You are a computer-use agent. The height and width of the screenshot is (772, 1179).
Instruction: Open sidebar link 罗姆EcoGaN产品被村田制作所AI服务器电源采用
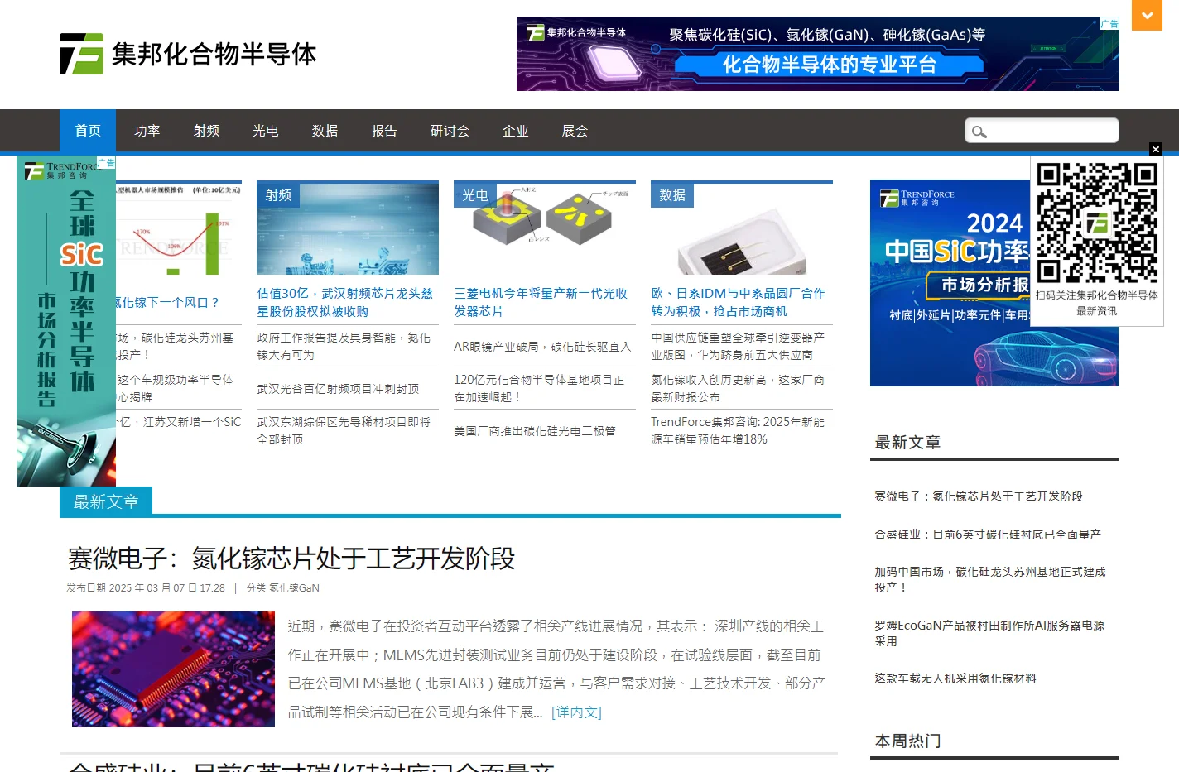click(x=989, y=633)
